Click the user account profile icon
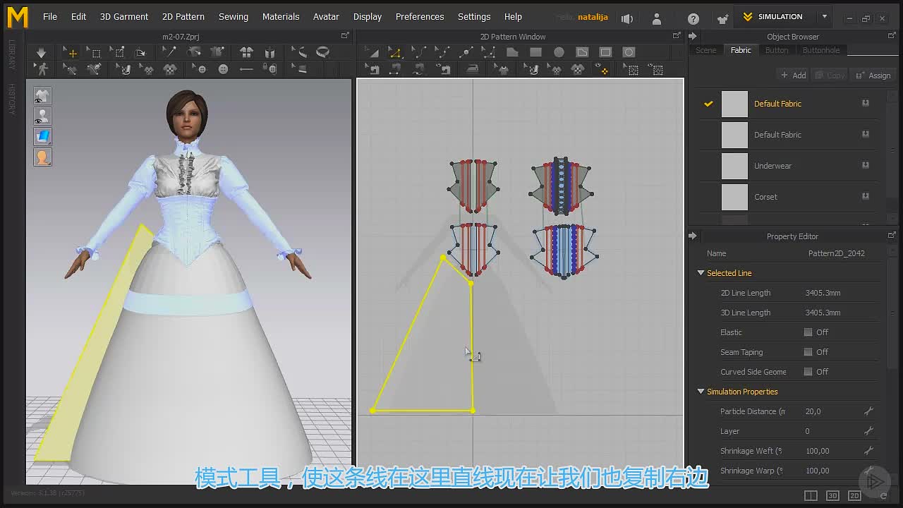Image resolution: width=903 pixels, height=508 pixels. 657,19
